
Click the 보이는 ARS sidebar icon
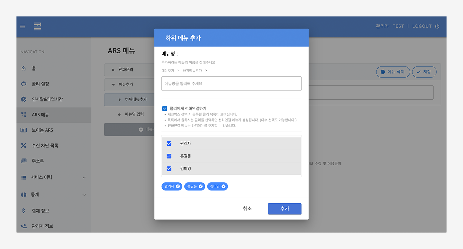pyautogui.click(x=23, y=130)
